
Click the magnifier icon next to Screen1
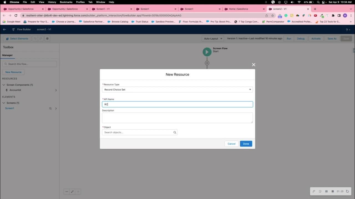(x=50, y=109)
